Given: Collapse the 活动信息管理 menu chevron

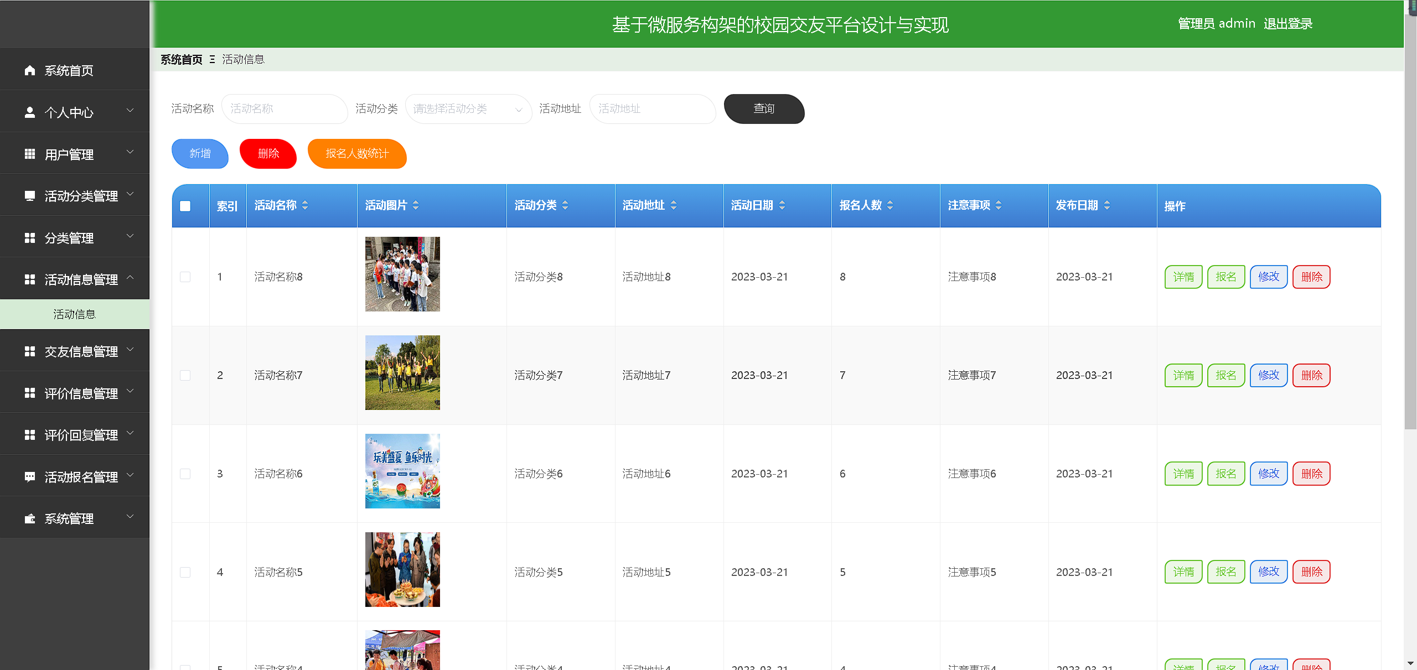Looking at the screenshot, I should click(x=131, y=277).
